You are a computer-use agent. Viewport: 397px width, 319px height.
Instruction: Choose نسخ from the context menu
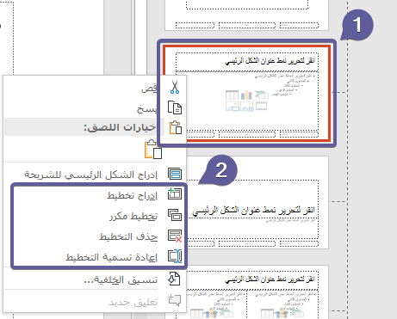(147, 109)
